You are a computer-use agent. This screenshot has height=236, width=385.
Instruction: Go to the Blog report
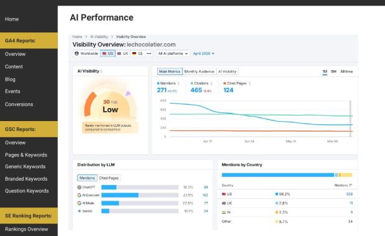coord(10,79)
